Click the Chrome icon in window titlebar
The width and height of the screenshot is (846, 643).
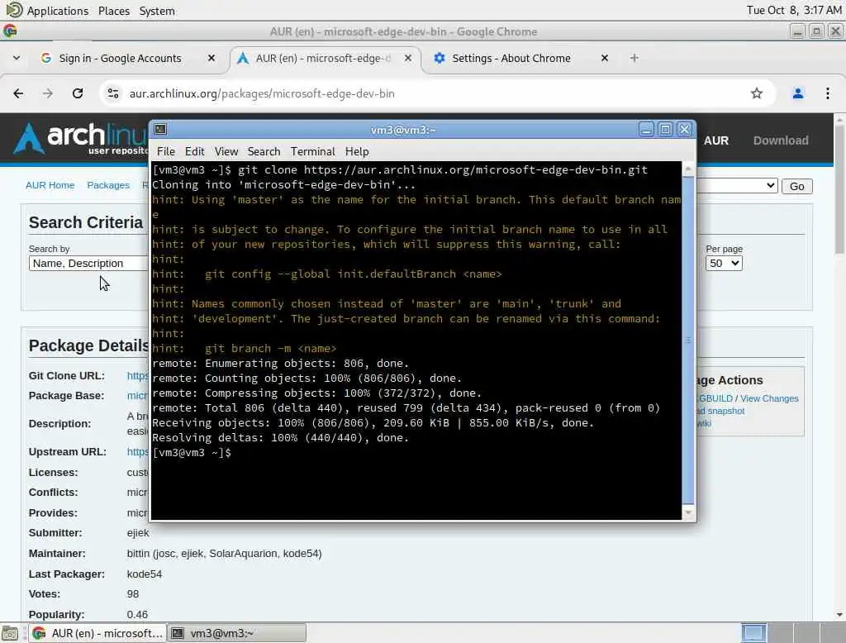click(10, 31)
